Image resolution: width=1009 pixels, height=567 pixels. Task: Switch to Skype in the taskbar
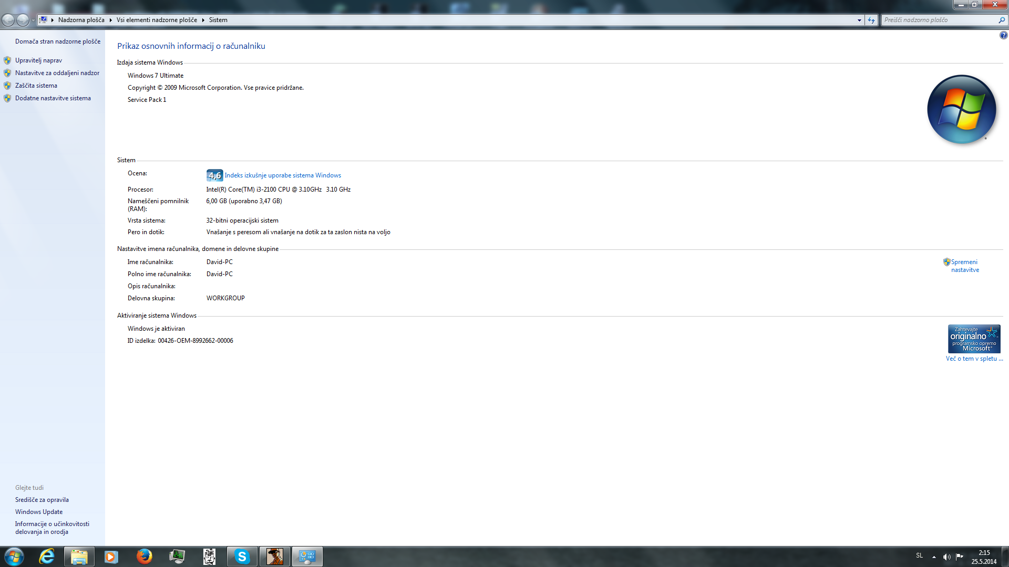coord(242,556)
